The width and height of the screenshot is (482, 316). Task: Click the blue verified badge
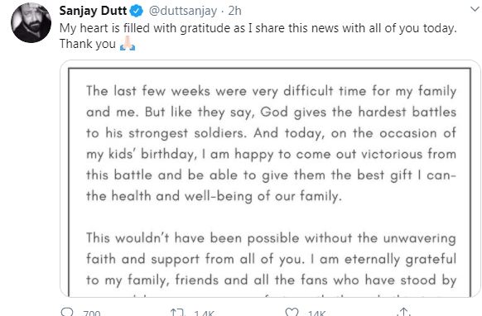click(137, 11)
